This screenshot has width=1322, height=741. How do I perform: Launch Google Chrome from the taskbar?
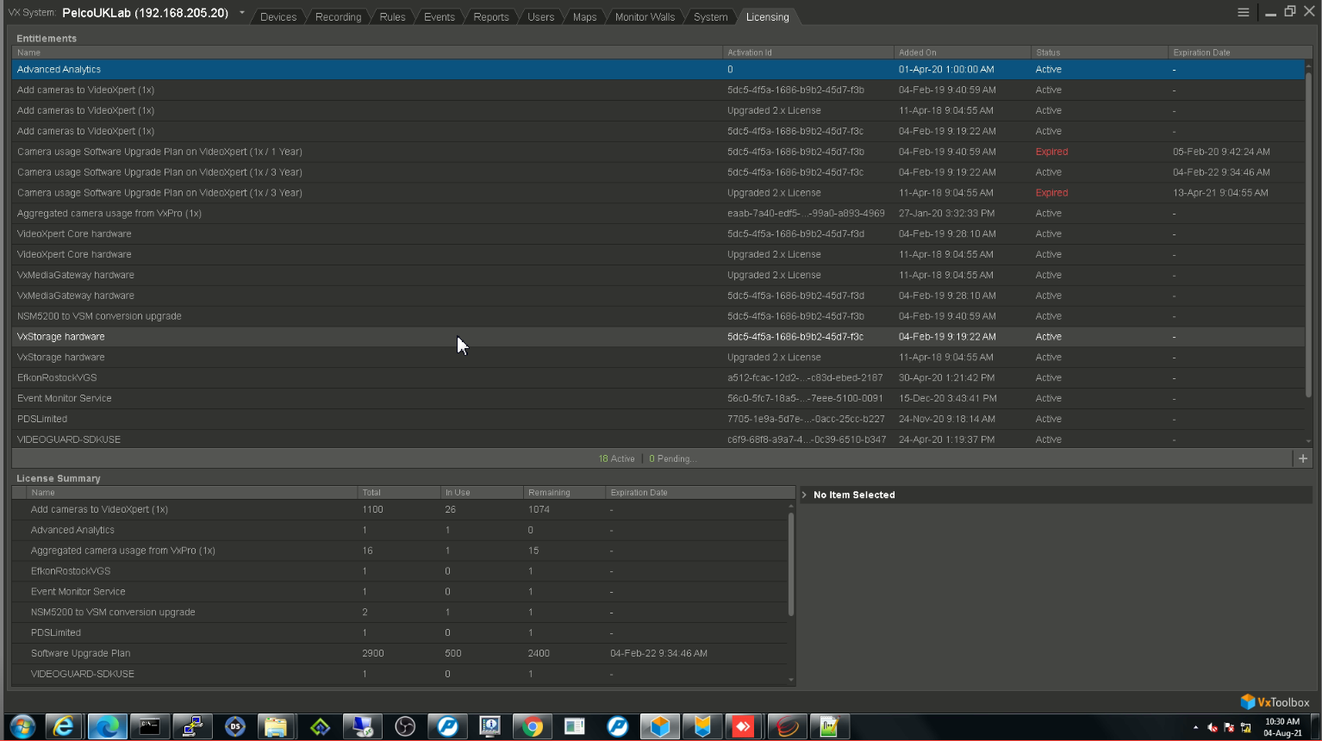coord(532,726)
